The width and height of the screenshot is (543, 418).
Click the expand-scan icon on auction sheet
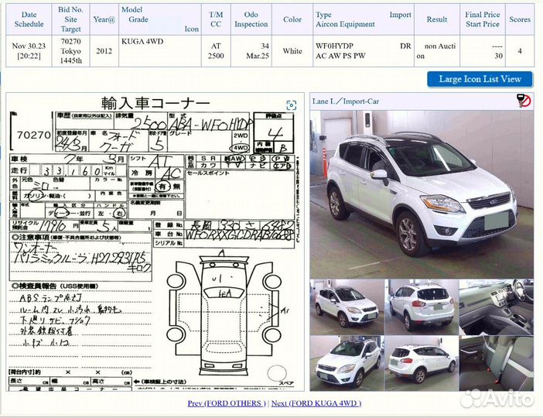pyautogui.click(x=292, y=105)
